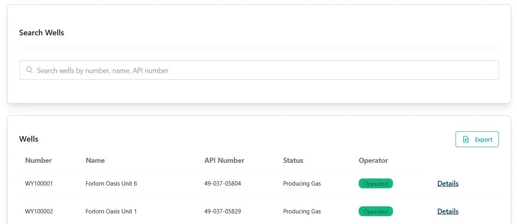The height and width of the screenshot is (224, 517).
Task: Click the Name column header
Action: tap(95, 160)
